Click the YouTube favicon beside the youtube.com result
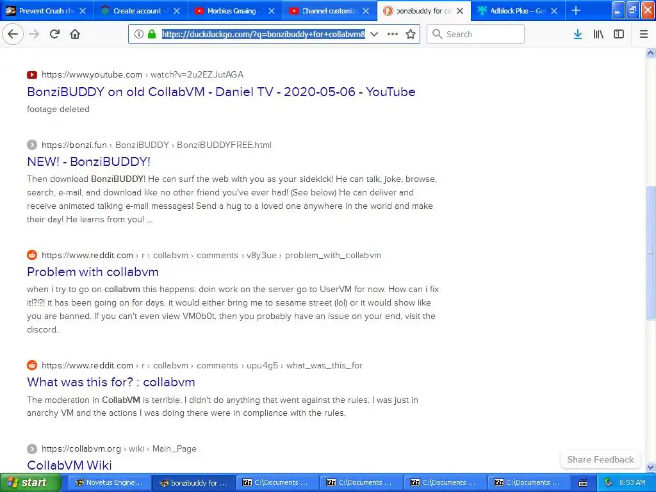Image resolution: width=656 pixels, height=492 pixels. [32, 75]
